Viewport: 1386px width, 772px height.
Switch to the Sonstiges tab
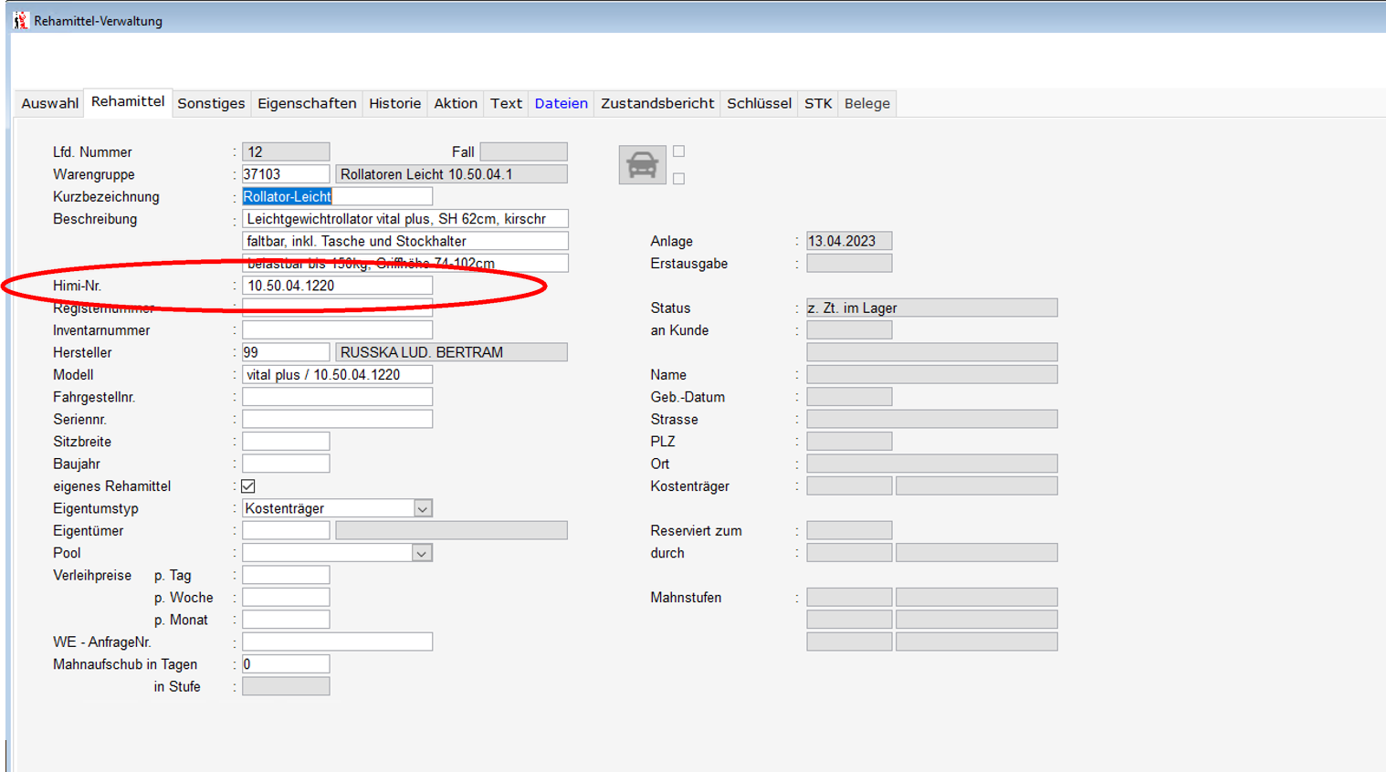211,103
